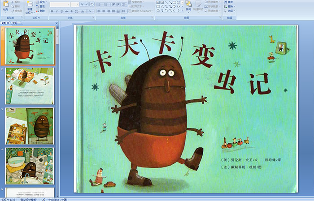
Task: Toggle Italic formatting
Action: click(x=57, y=11)
